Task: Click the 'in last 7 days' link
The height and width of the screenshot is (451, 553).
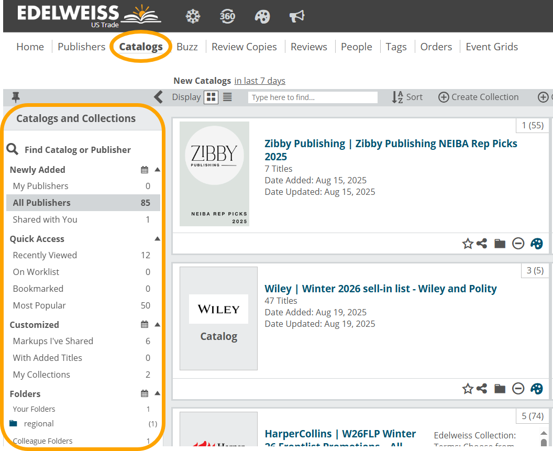Action: [x=260, y=81]
